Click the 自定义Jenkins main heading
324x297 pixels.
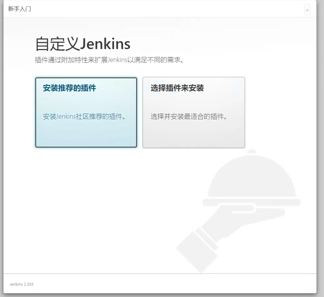click(82, 45)
